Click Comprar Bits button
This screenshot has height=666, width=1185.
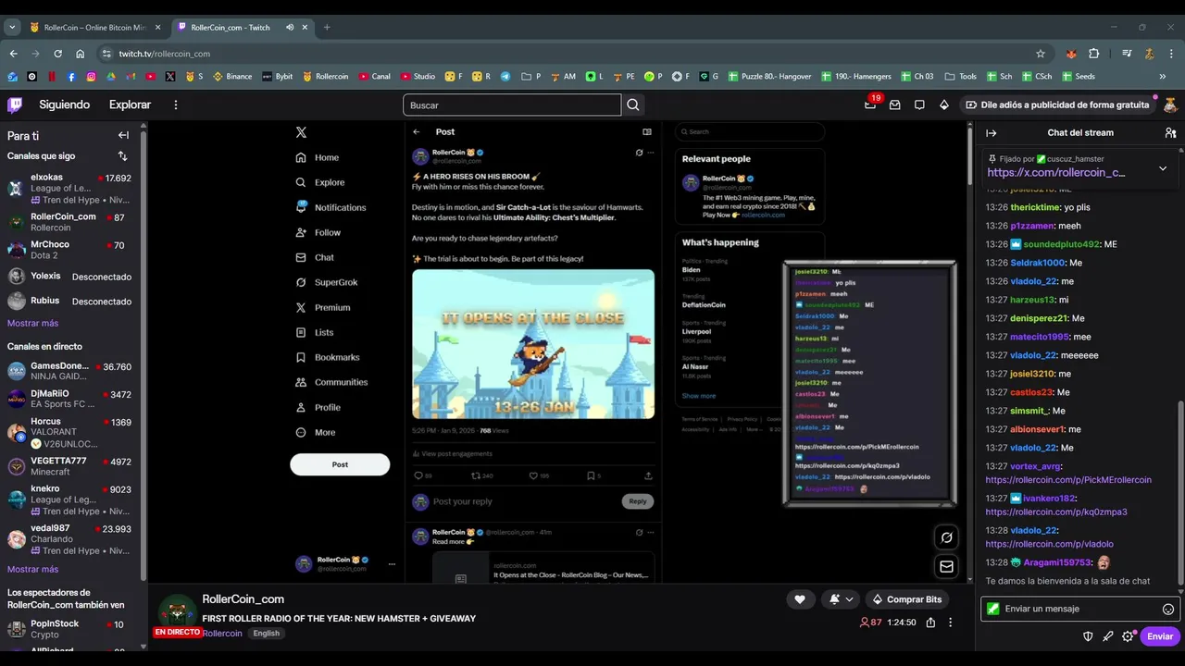pos(906,599)
